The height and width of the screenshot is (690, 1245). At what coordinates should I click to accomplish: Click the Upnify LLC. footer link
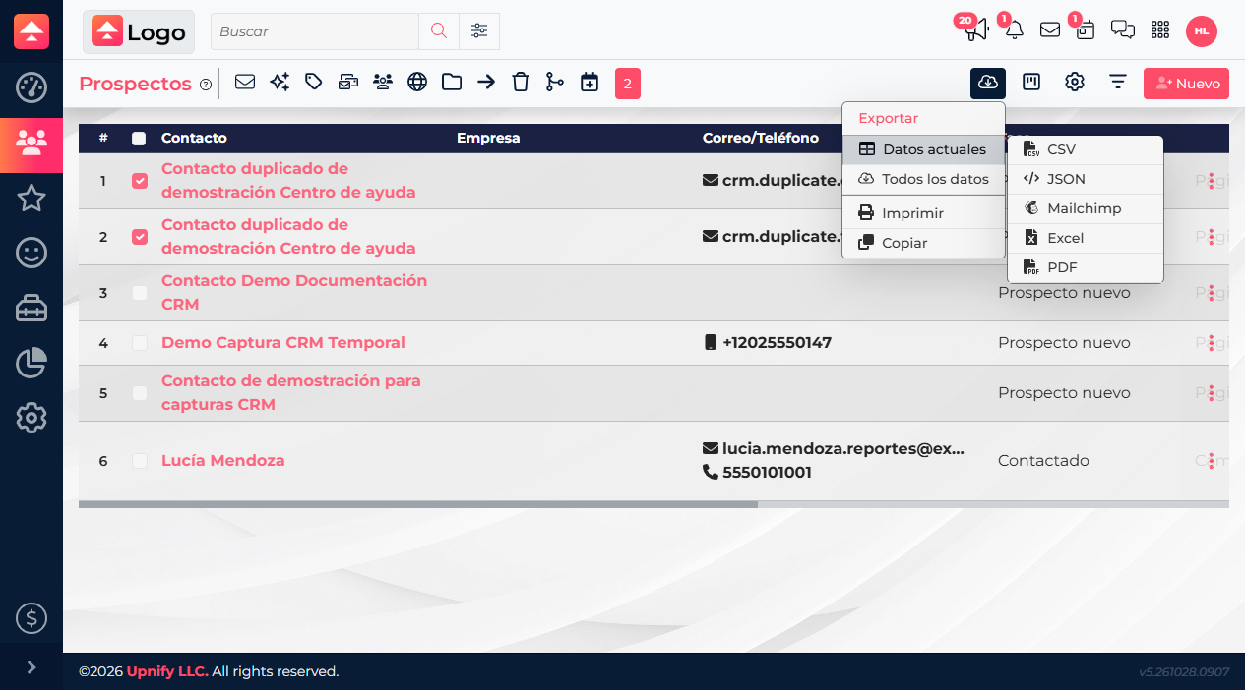click(167, 672)
